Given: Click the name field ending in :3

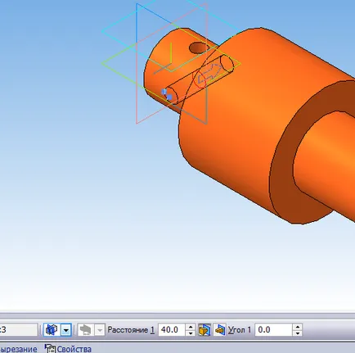Looking at the screenshot, I should [18, 330].
